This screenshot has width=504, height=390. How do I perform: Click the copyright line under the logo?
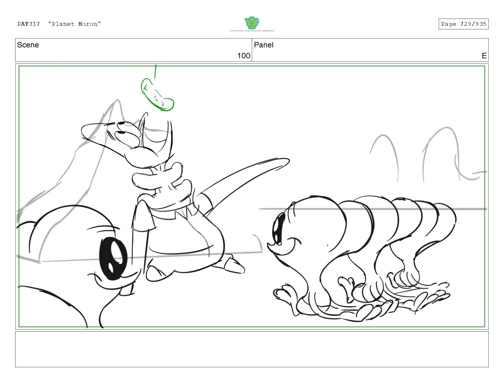pos(252,31)
